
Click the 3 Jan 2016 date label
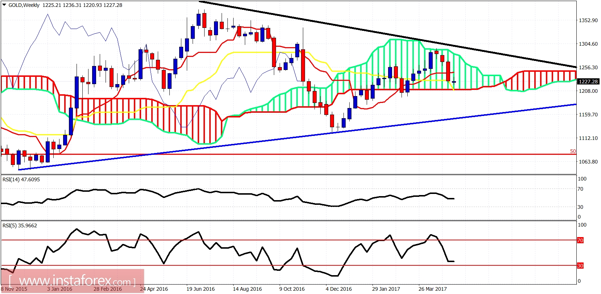(x=59, y=289)
